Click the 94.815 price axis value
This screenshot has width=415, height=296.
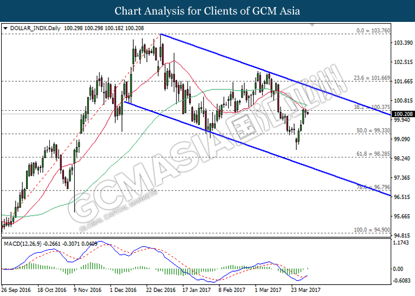pos(403,236)
